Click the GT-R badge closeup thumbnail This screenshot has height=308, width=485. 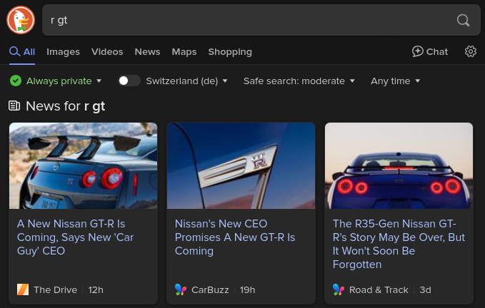pyautogui.click(x=241, y=165)
